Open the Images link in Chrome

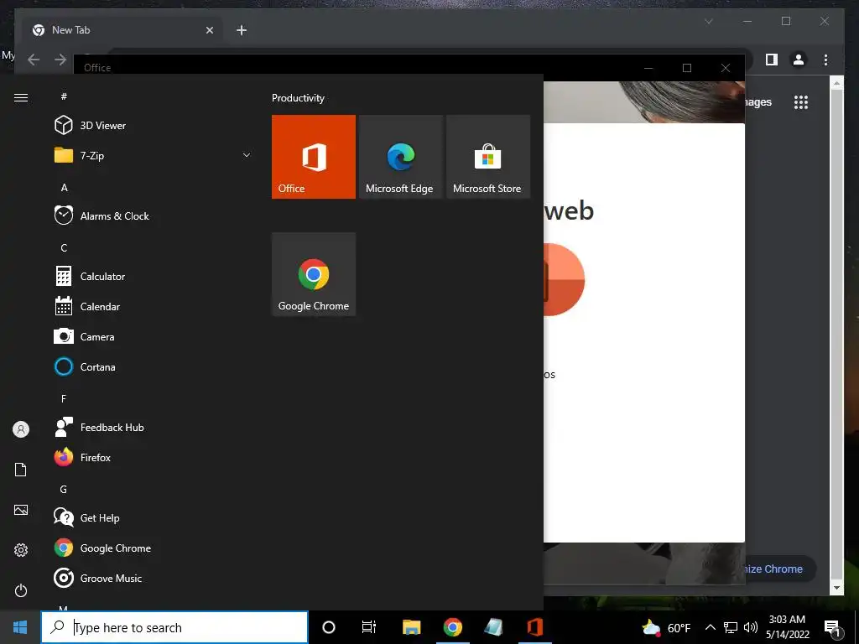pos(758,101)
